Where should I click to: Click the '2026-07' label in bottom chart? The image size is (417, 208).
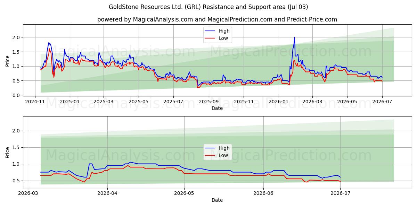pyautogui.click(x=340, y=194)
